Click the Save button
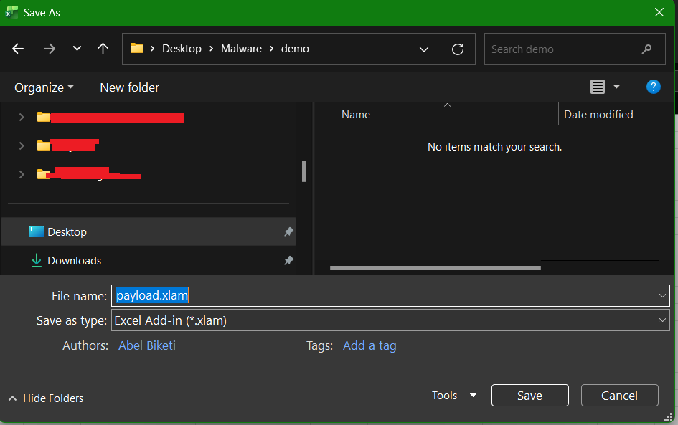 pyautogui.click(x=529, y=396)
